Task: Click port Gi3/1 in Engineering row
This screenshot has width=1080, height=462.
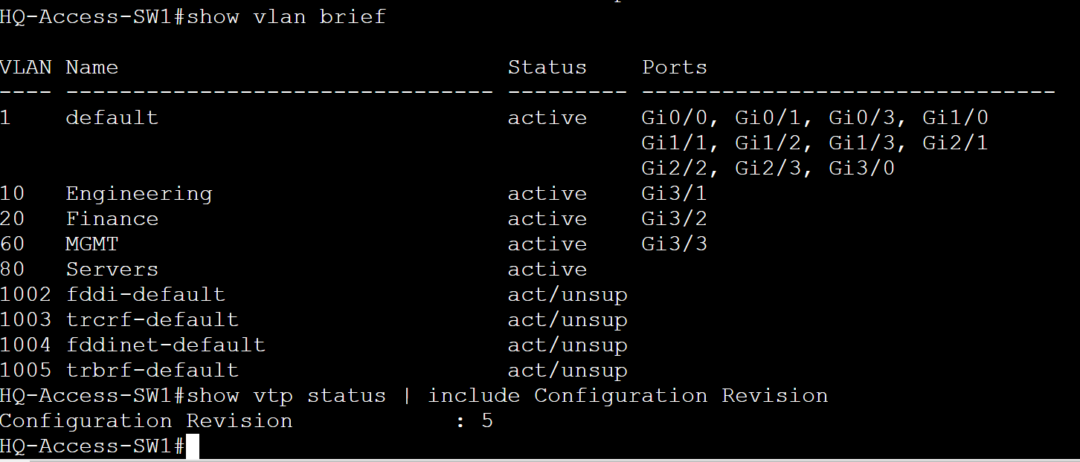Action: point(675,194)
